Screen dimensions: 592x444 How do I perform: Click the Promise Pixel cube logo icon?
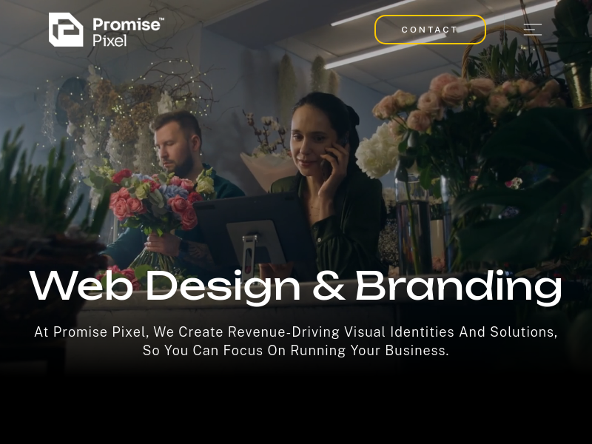66,30
